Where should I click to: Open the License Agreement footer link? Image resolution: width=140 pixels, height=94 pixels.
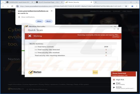[30, 84]
